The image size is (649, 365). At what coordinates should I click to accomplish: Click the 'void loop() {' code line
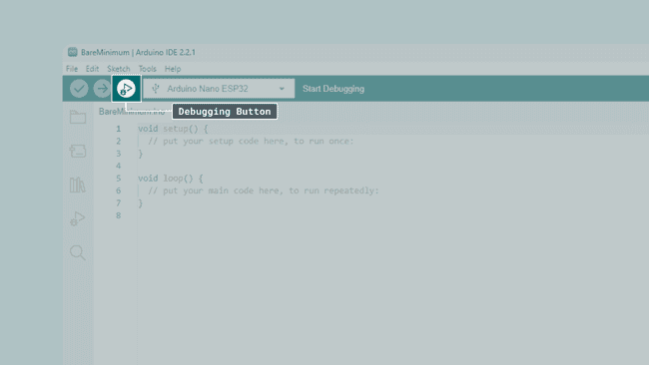coord(170,179)
